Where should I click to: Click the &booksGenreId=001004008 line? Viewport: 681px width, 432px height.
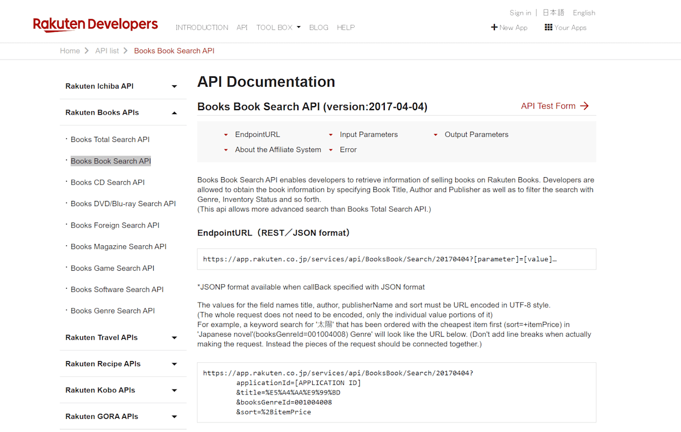click(x=284, y=402)
